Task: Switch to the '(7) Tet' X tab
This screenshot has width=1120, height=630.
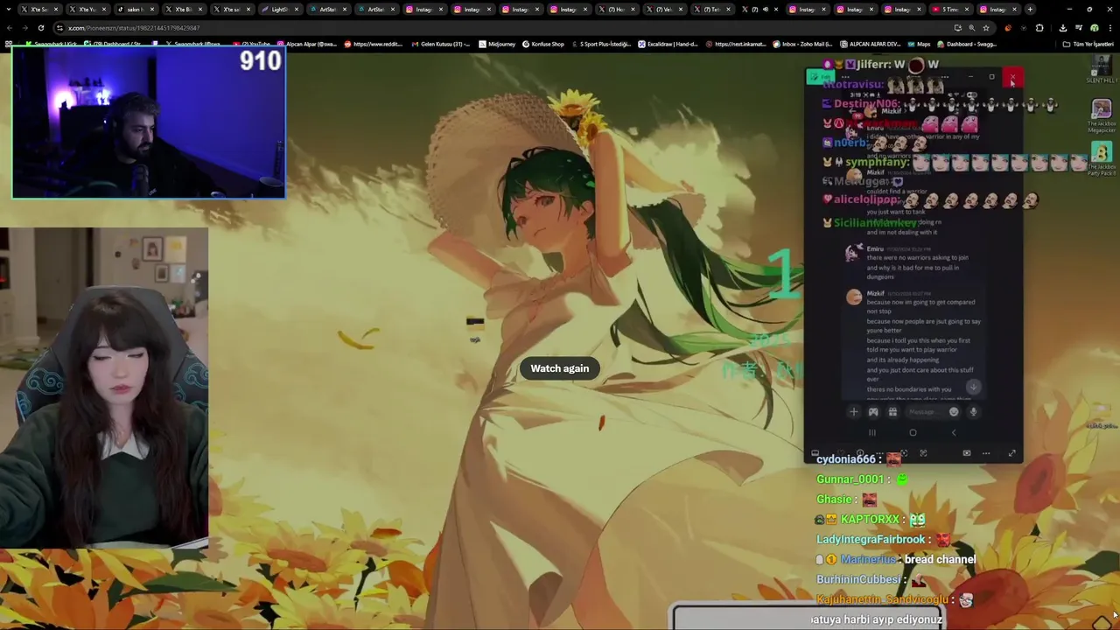Action: [x=711, y=10]
